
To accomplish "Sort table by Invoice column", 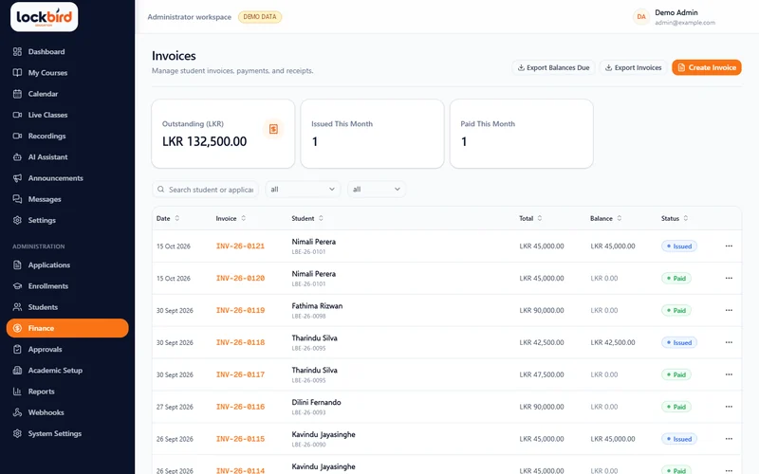I will 231,219.
